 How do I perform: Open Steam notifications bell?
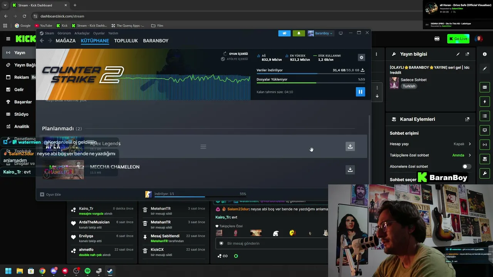(x=298, y=33)
